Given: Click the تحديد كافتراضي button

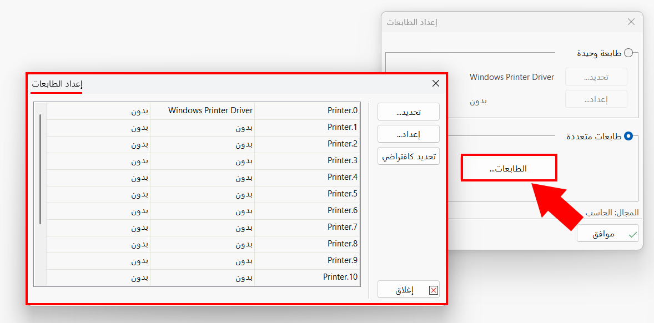Looking at the screenshot, I should coord(409,156).
